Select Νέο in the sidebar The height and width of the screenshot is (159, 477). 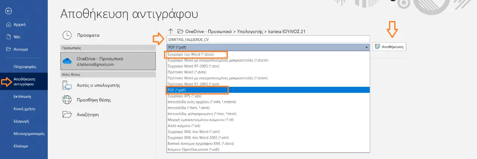pos(17,37)
